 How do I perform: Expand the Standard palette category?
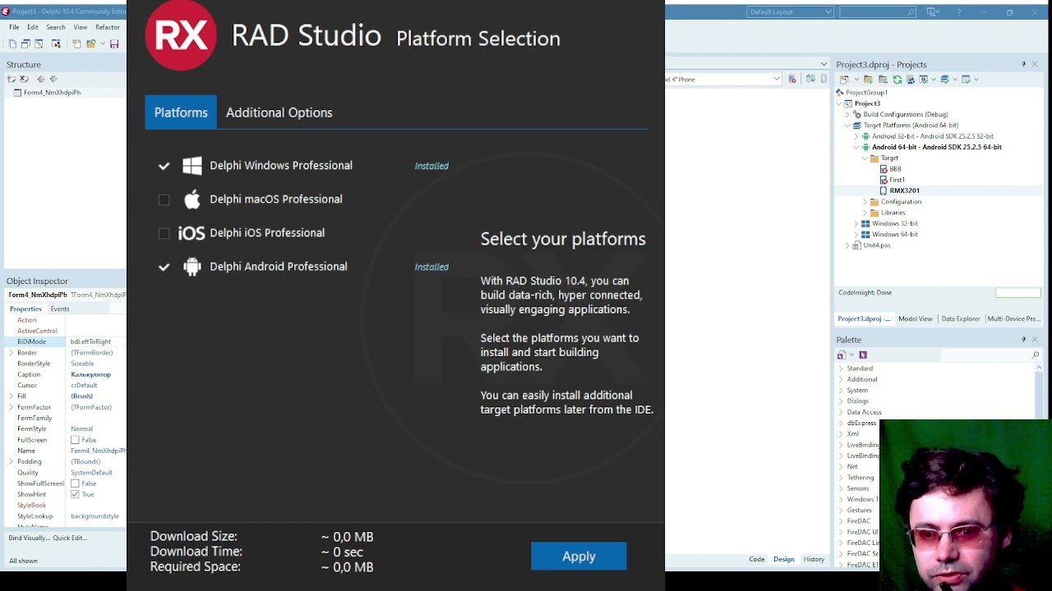click(x=841, y=369)
